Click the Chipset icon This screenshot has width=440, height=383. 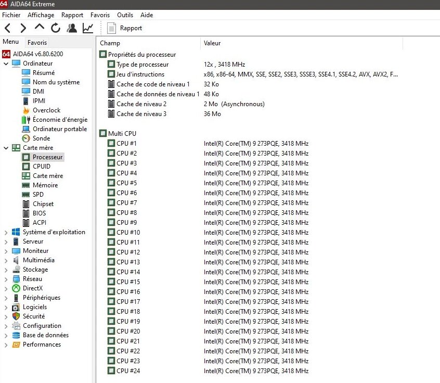(26, 204)
